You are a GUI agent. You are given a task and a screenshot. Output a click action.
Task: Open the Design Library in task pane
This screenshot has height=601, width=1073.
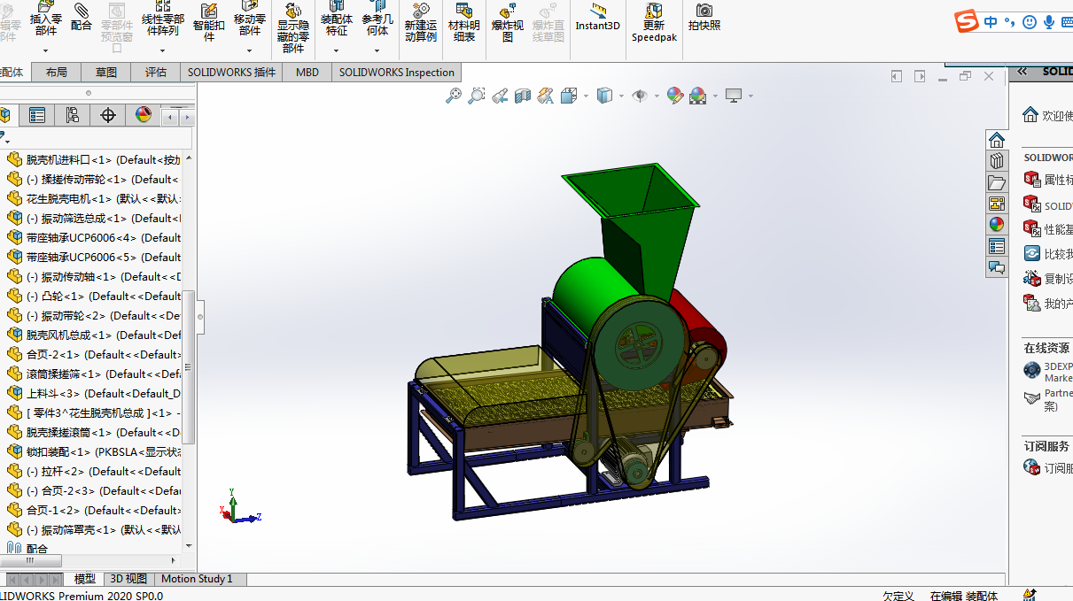pyautogui.click(x=997, y=161)
